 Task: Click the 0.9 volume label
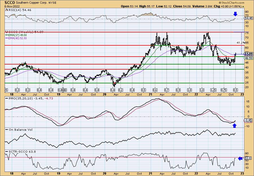tap(178, 90)
